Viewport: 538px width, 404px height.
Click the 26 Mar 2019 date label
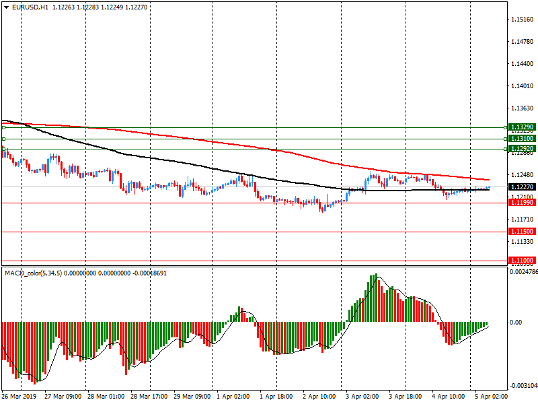[18, 397]
